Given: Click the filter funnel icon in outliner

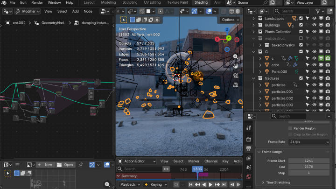Looking at the screenshot, I should [x=319, y=11].
